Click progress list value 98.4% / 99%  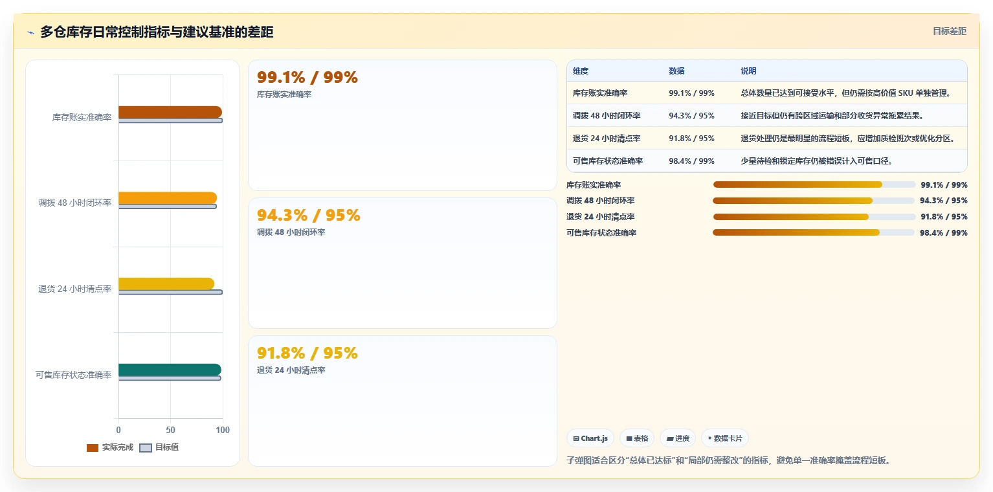coord(943,233)
